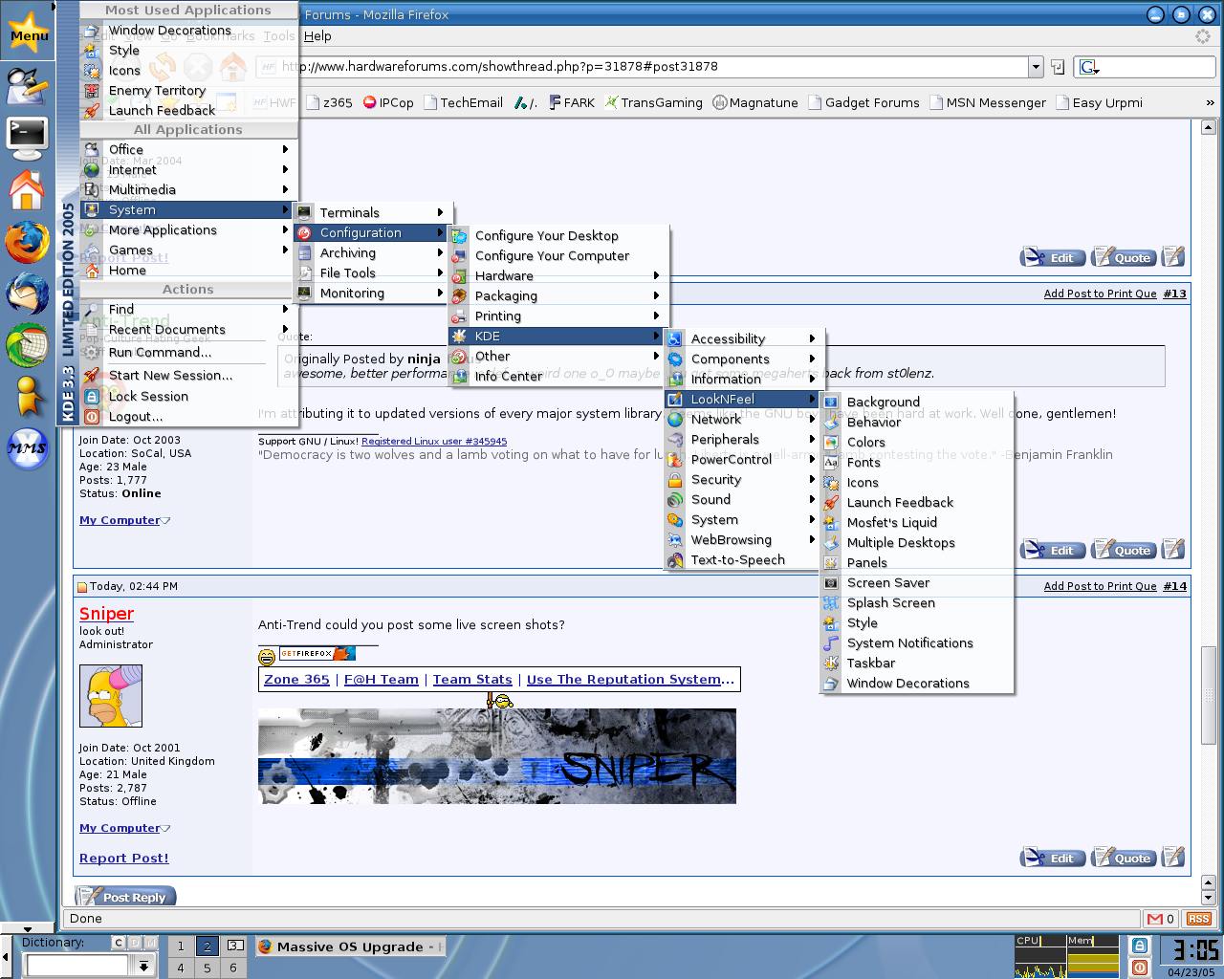The height and width of the screenshot is (979, 1224).
Task: Expand the Office submenu
Action: point(187,149)
